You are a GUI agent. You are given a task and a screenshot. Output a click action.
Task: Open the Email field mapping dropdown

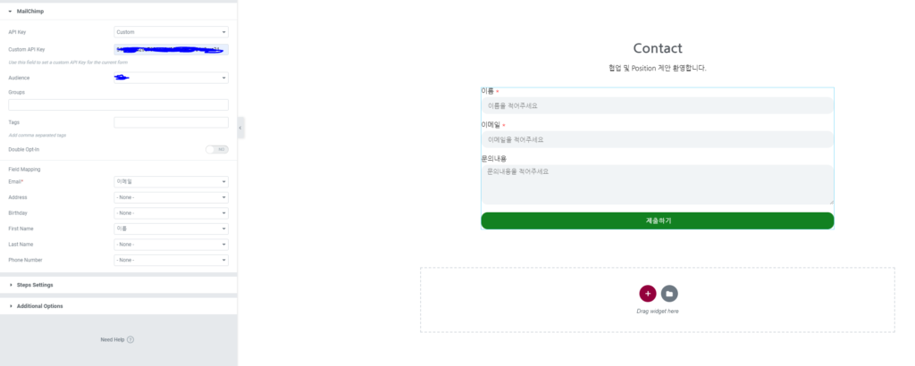[171, 182]
